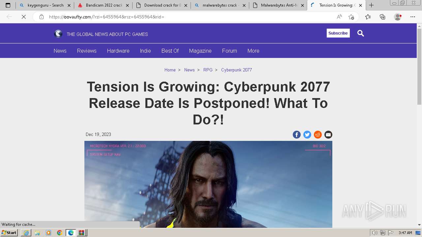Follow the Home breadcrumb link
This screenshot has height=237, width=422.
pos(170,70)
